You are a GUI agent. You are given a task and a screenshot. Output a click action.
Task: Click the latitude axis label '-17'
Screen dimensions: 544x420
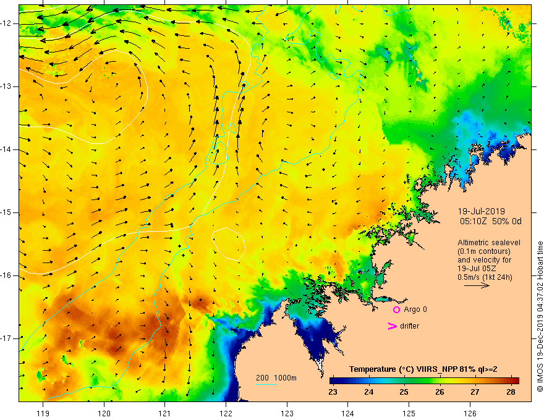coord(7,338)
